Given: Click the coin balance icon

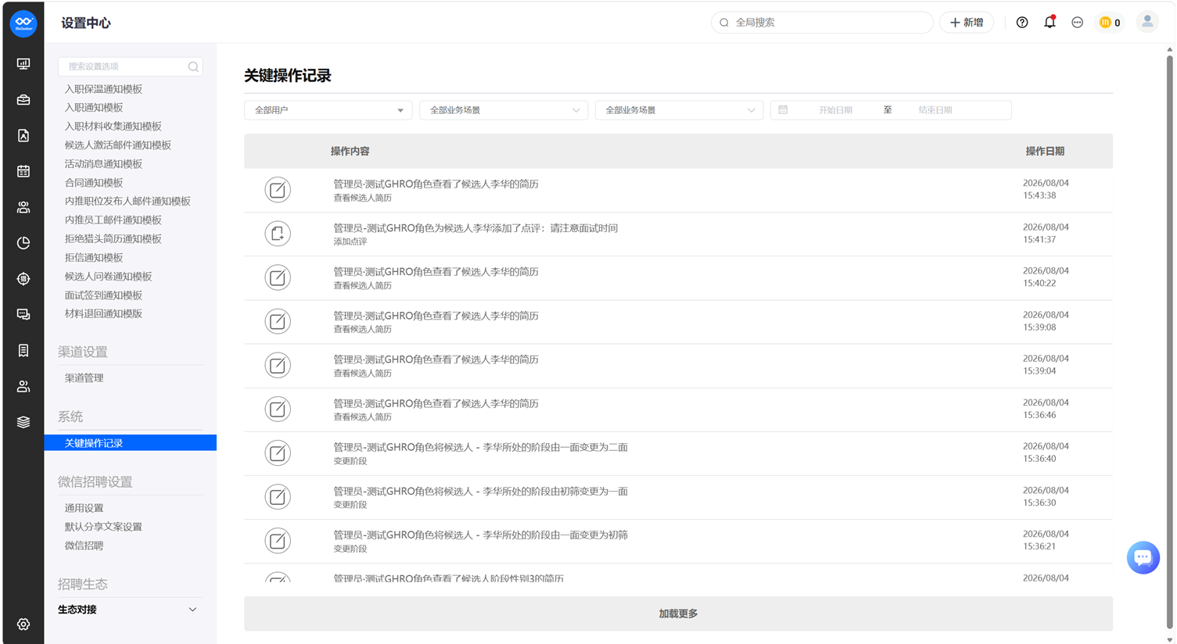Looking at the screenshot, I should (x=1105, y=23).
